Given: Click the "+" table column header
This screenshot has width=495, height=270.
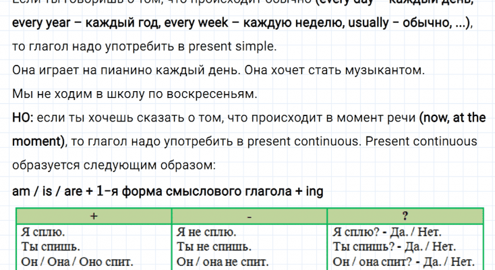Looking at the screenshot, I should (x=92, y=216).
